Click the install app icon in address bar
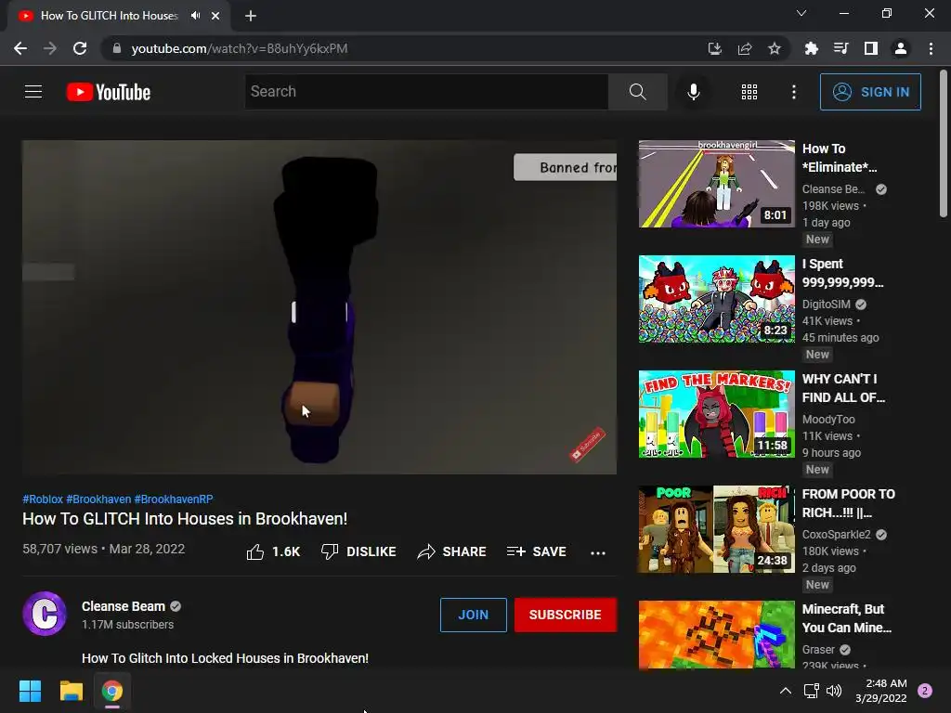951x713 pixels. click(714, 48)
